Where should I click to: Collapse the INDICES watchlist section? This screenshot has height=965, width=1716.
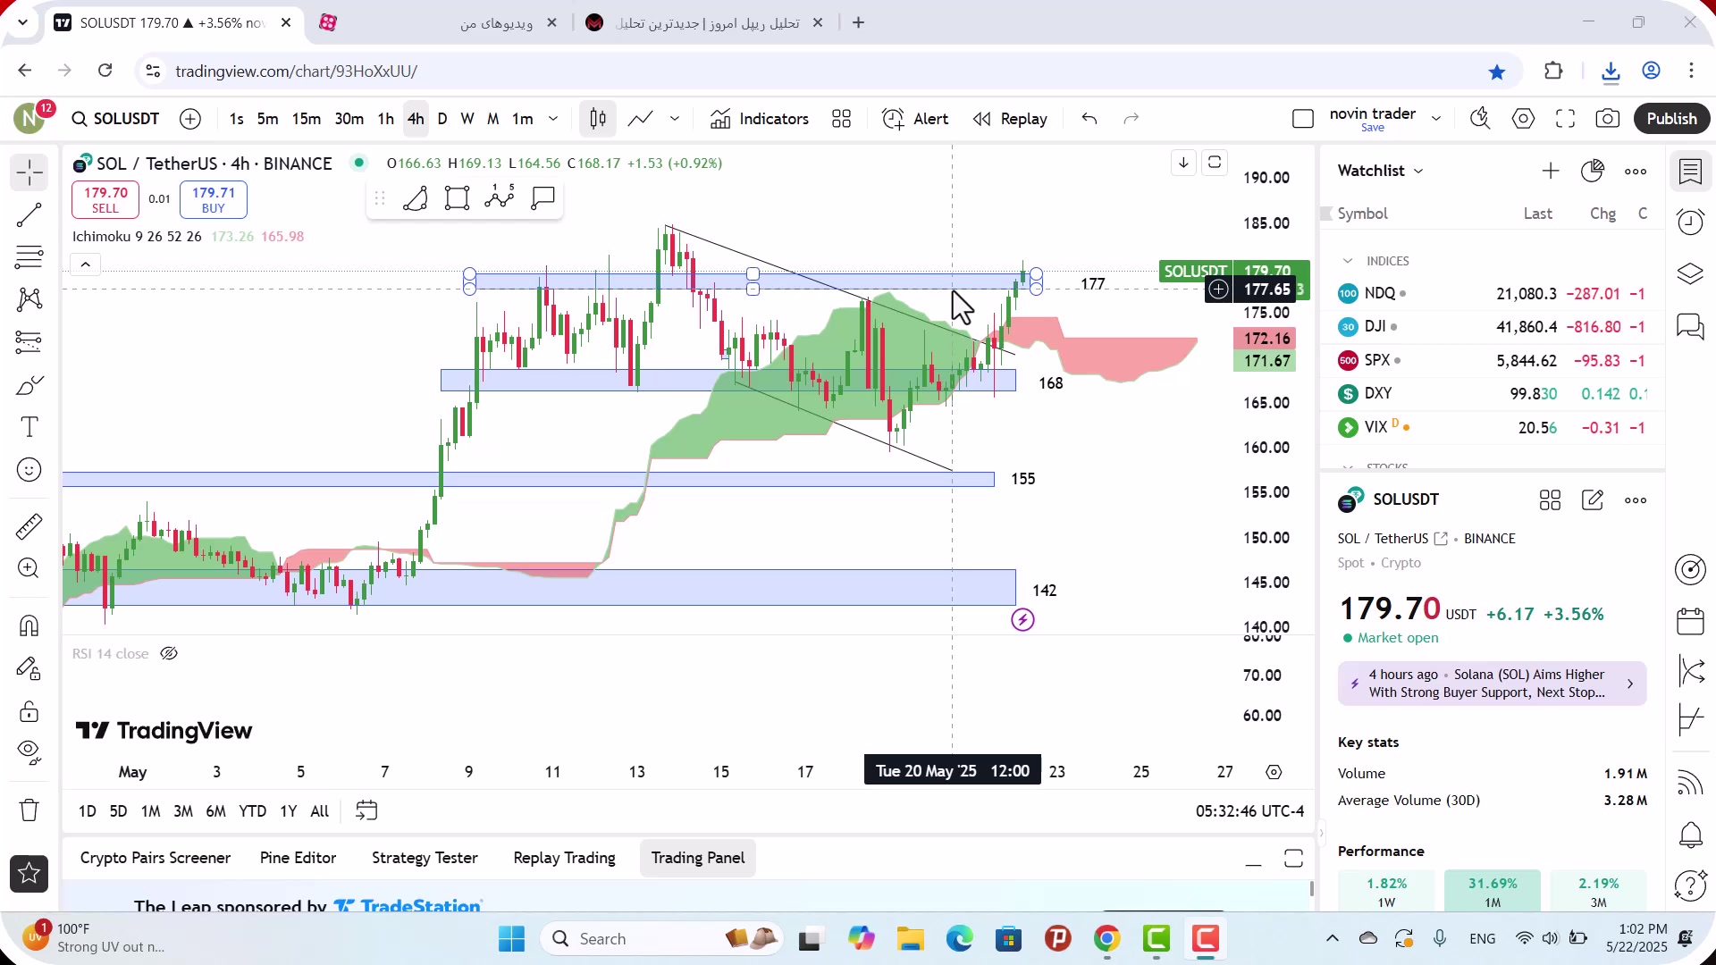tap(1348, 261)
